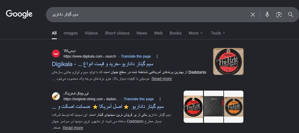299x133 pixels.
Task: Open the Pro-Arté thumbnail beside Digikala result
Action: point(228,61)
